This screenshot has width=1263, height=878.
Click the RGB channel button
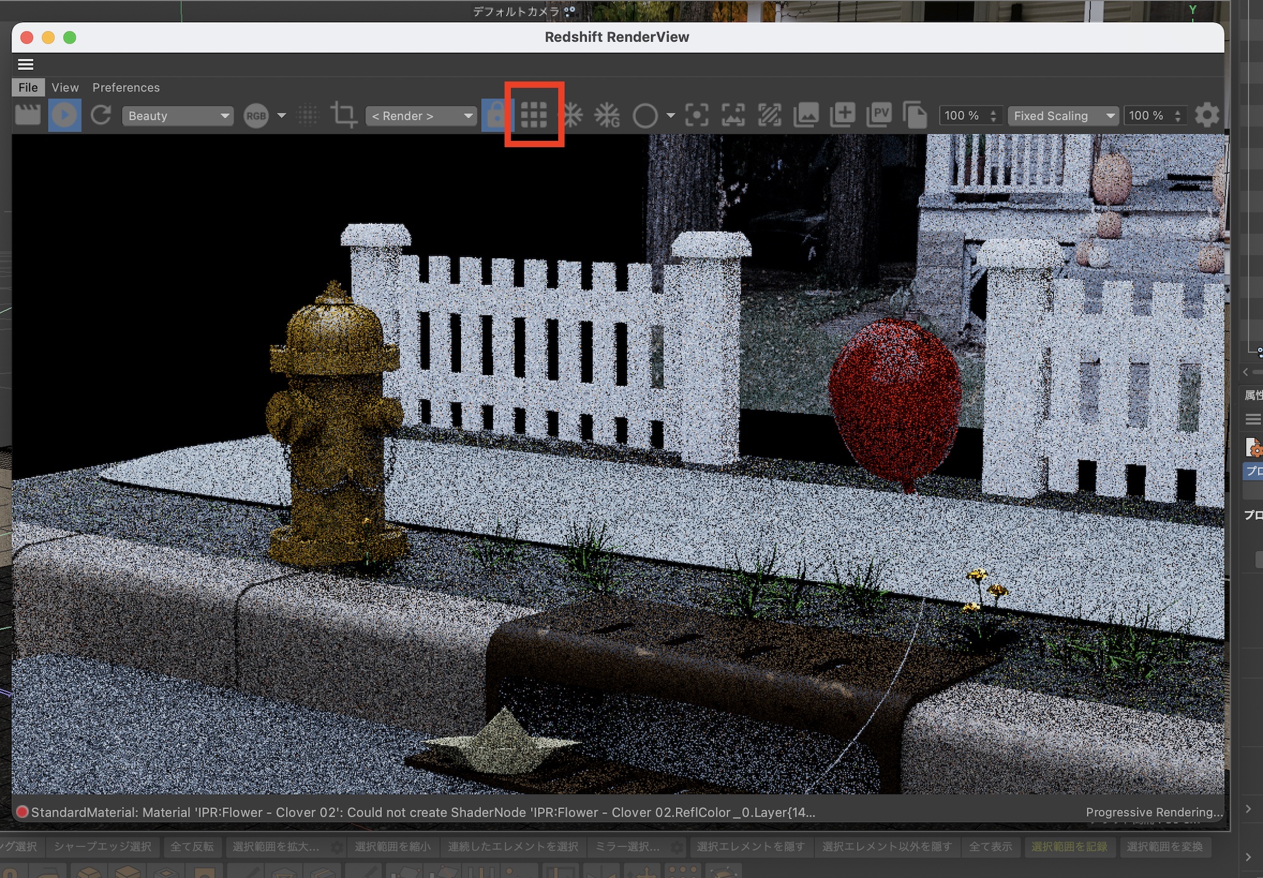click(256, 116)
